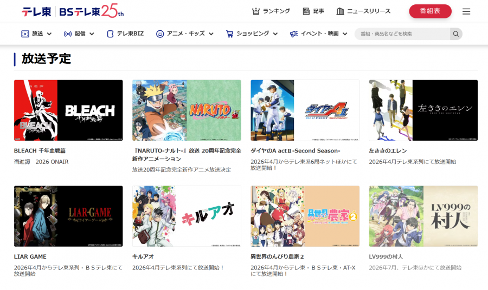The width and height of the screenshot is (488, 290).
Task: Click the LV999の村人 title link
Action: click(386, 257)
